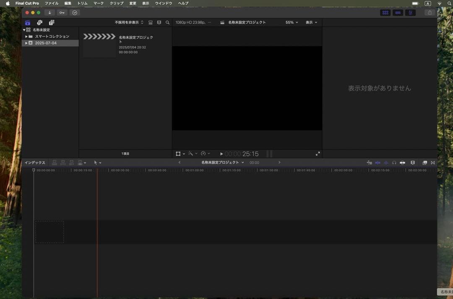Screen dimensions: 453x299
Task: Expand the スマートコレクション folder
Action: pos(26,36)
